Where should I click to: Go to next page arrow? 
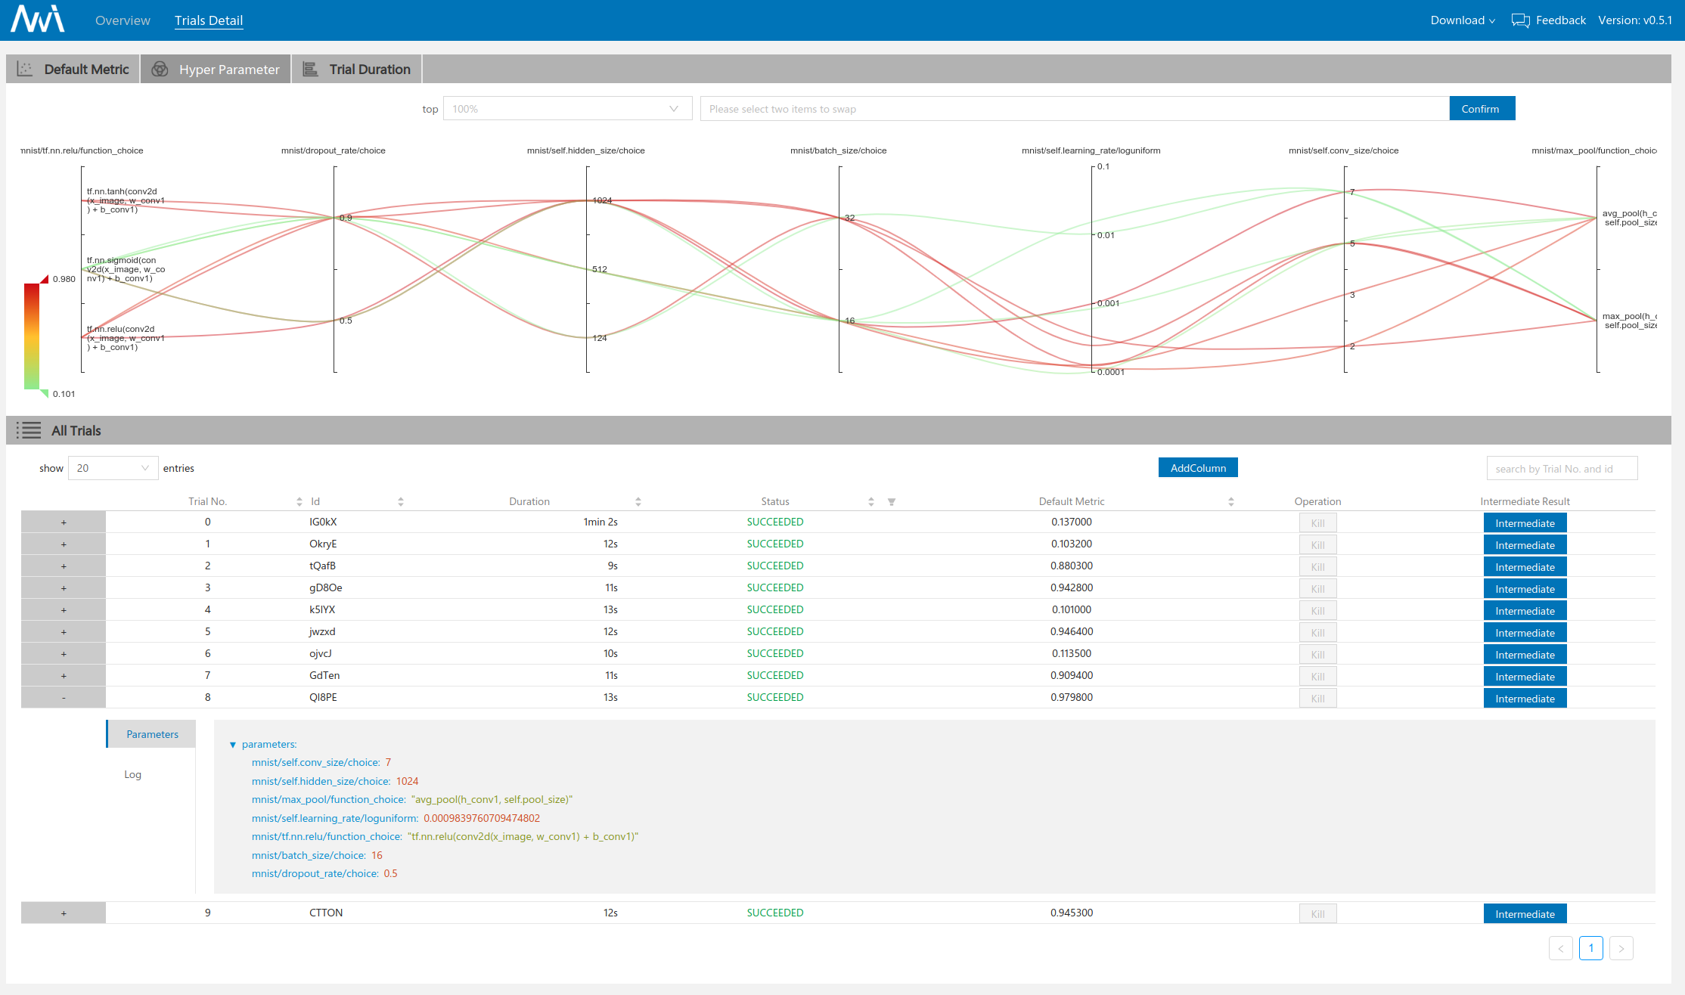(1621, 948)
